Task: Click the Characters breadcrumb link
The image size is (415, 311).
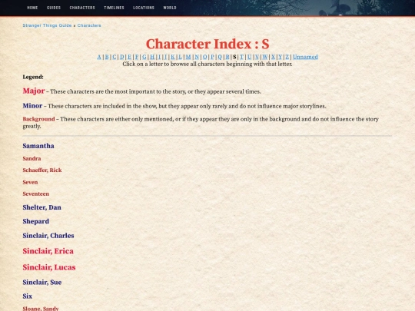Action: click(89, 25)
